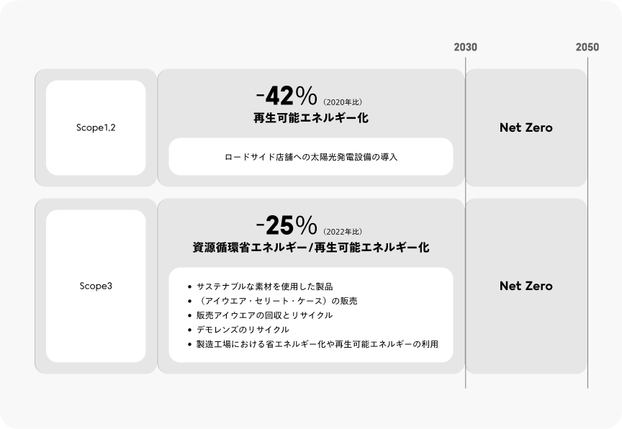Click the vertical line below the 2050 label
This screenshot has height=429, width=622.
point(587,216)
